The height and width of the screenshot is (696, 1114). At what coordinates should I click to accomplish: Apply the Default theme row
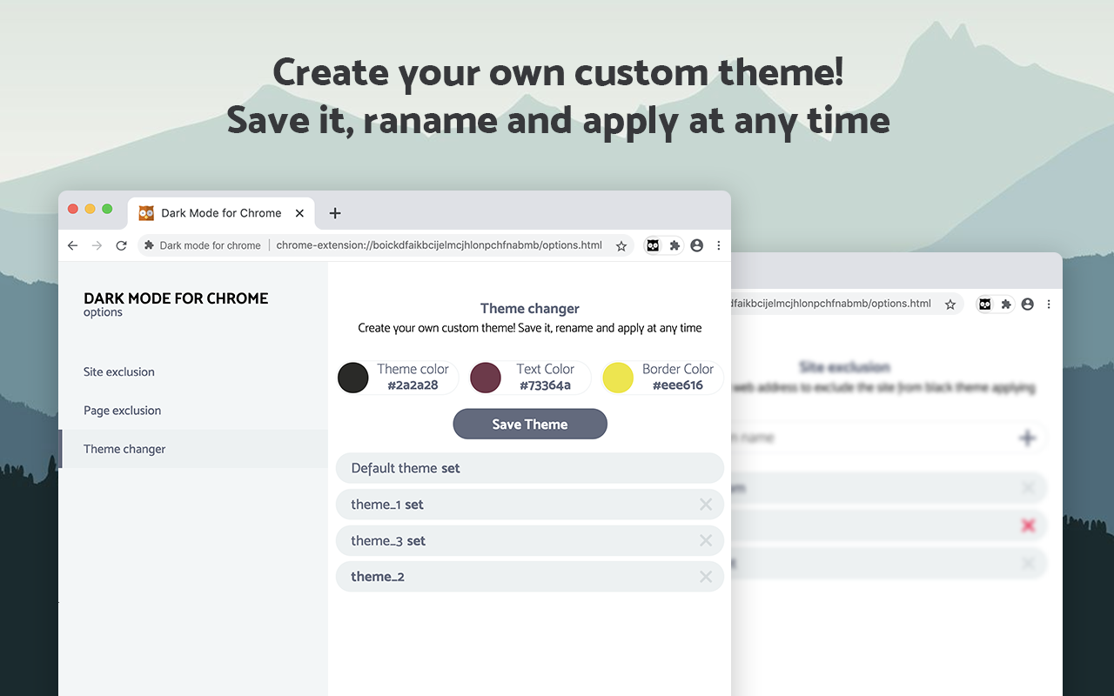[x=530, y=468]
